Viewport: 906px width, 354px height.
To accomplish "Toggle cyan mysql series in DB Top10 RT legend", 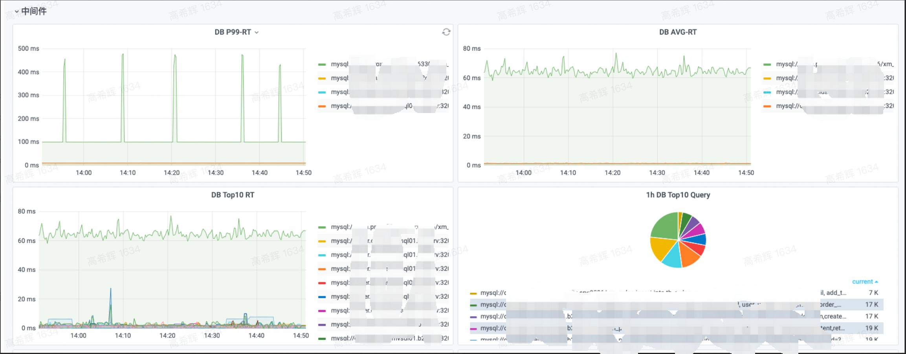I will (383, 255).
